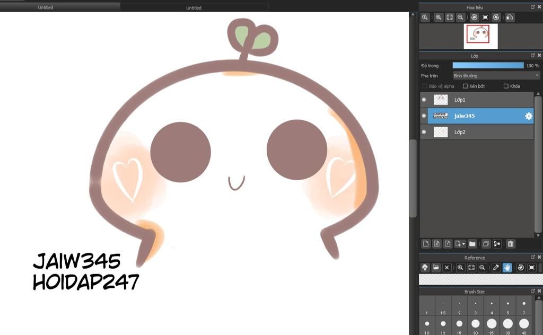Pick brush size 10

coord(427,326)
